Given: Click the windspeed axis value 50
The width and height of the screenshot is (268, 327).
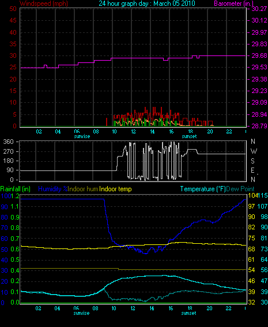Looking at the screenshot, I should pyautogui.click(x=13, y=9).
